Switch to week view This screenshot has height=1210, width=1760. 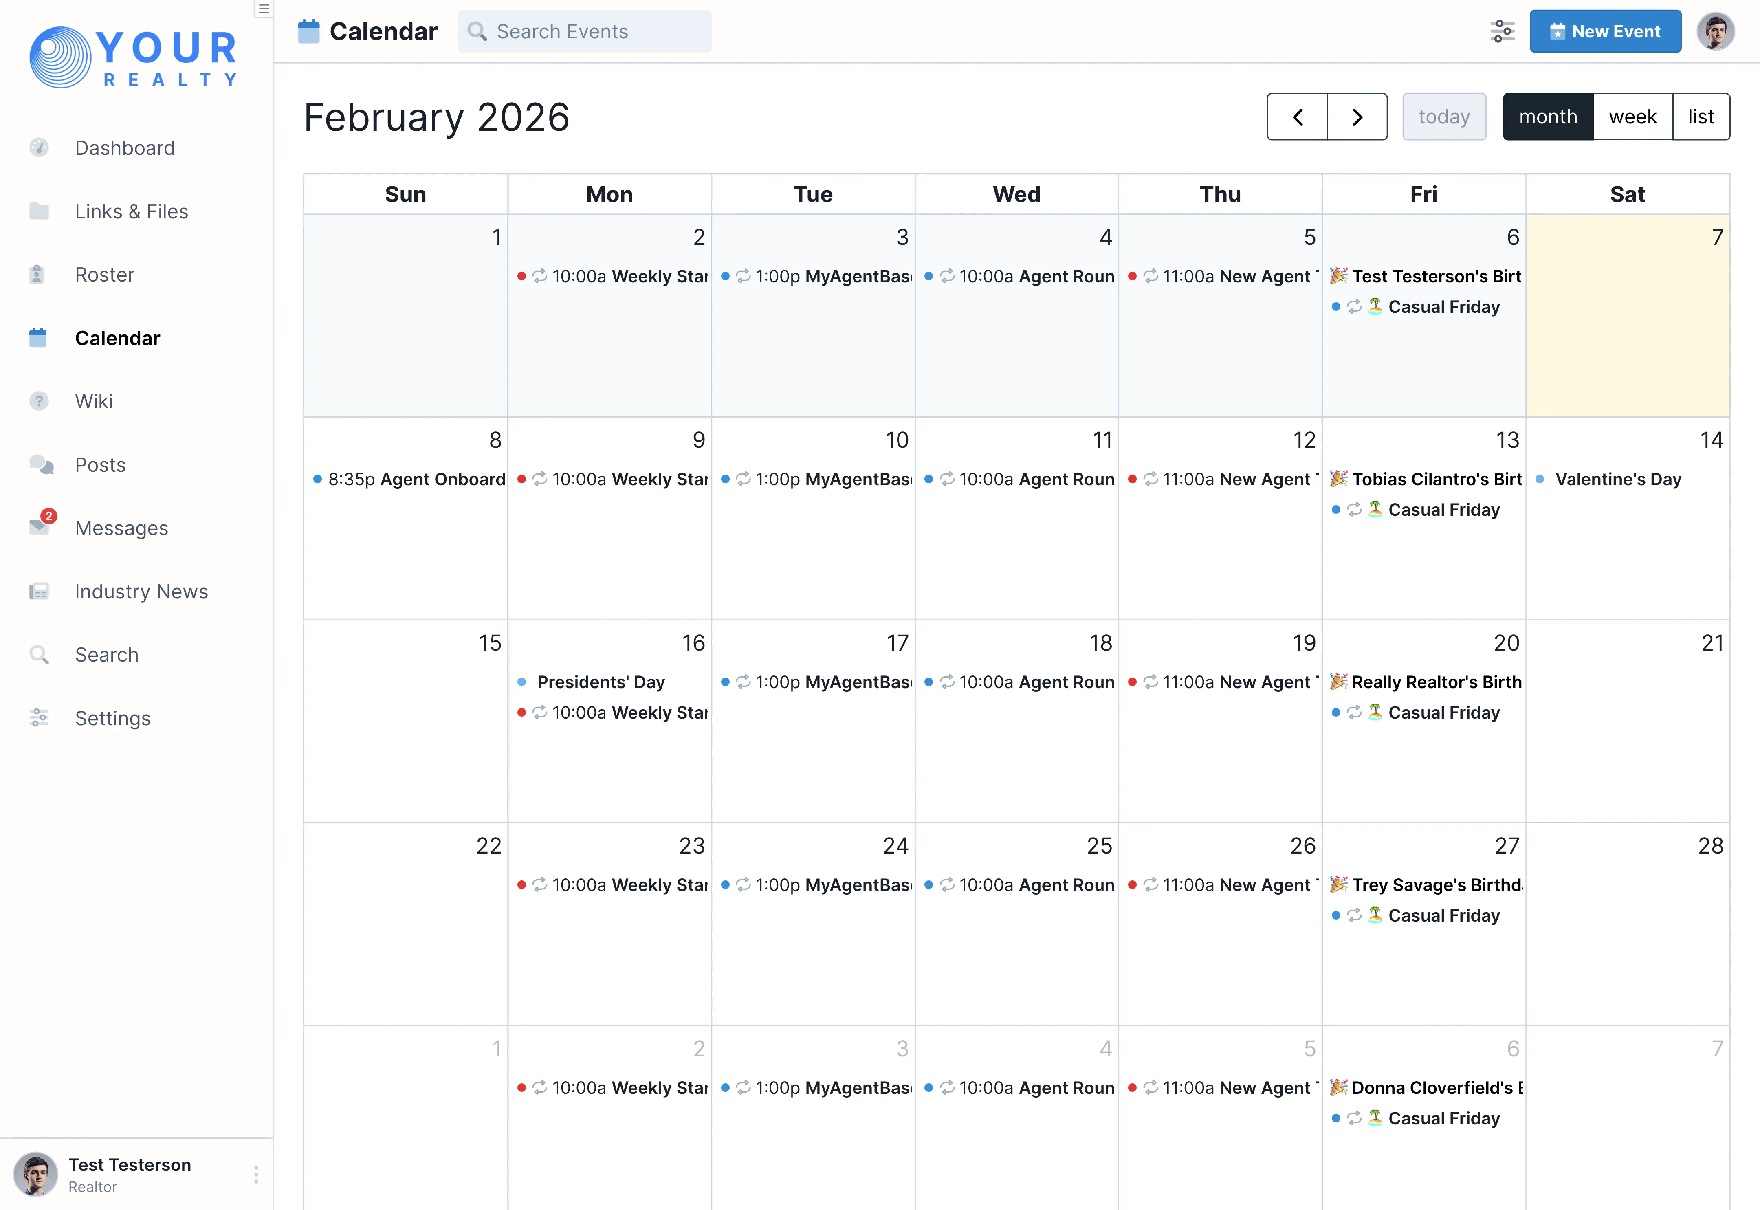(1632, 117)
